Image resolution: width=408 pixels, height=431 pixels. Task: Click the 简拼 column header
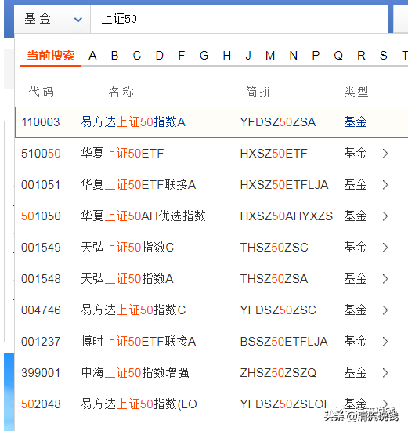(x=258, y=92)
